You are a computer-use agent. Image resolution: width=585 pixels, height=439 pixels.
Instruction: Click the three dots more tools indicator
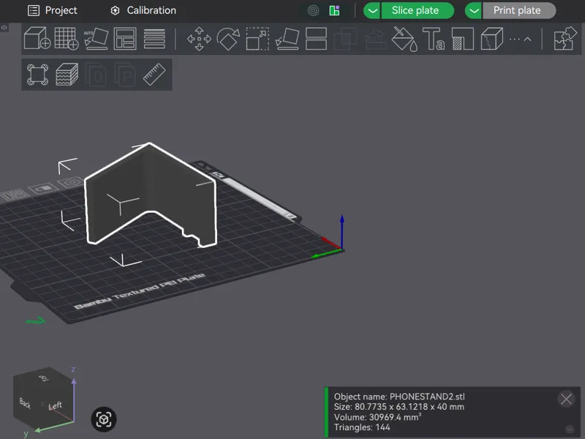515,39
